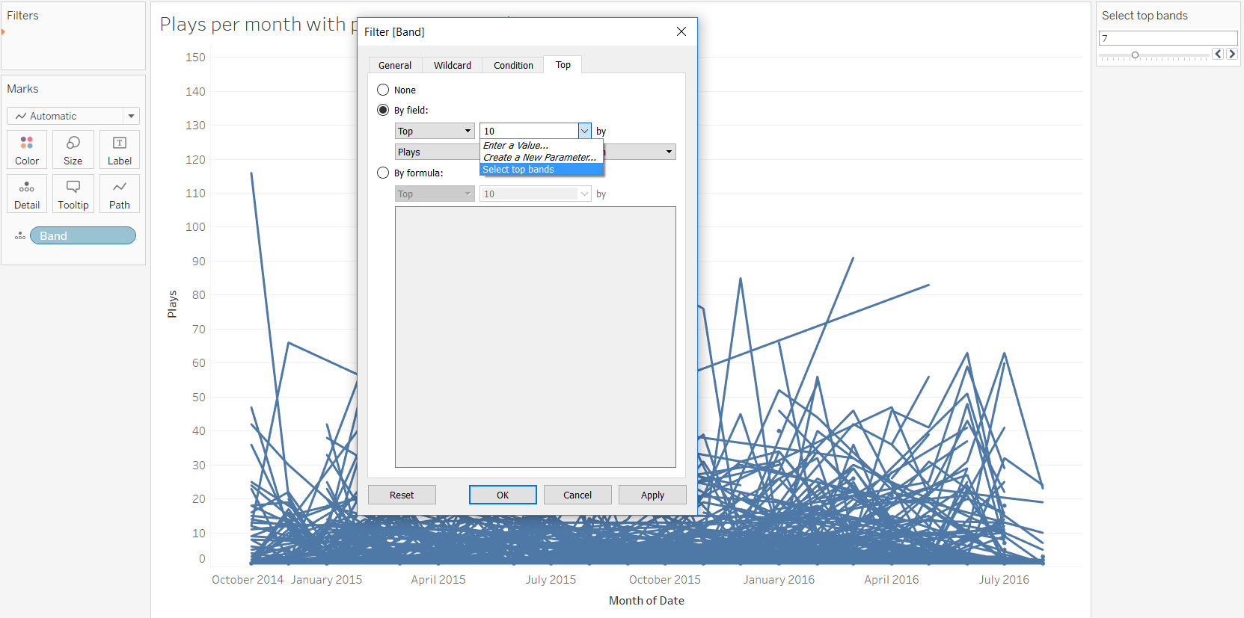Click the Select top bands slider handle
The height and width of the screenshot is (618, 1244).
1135,55
